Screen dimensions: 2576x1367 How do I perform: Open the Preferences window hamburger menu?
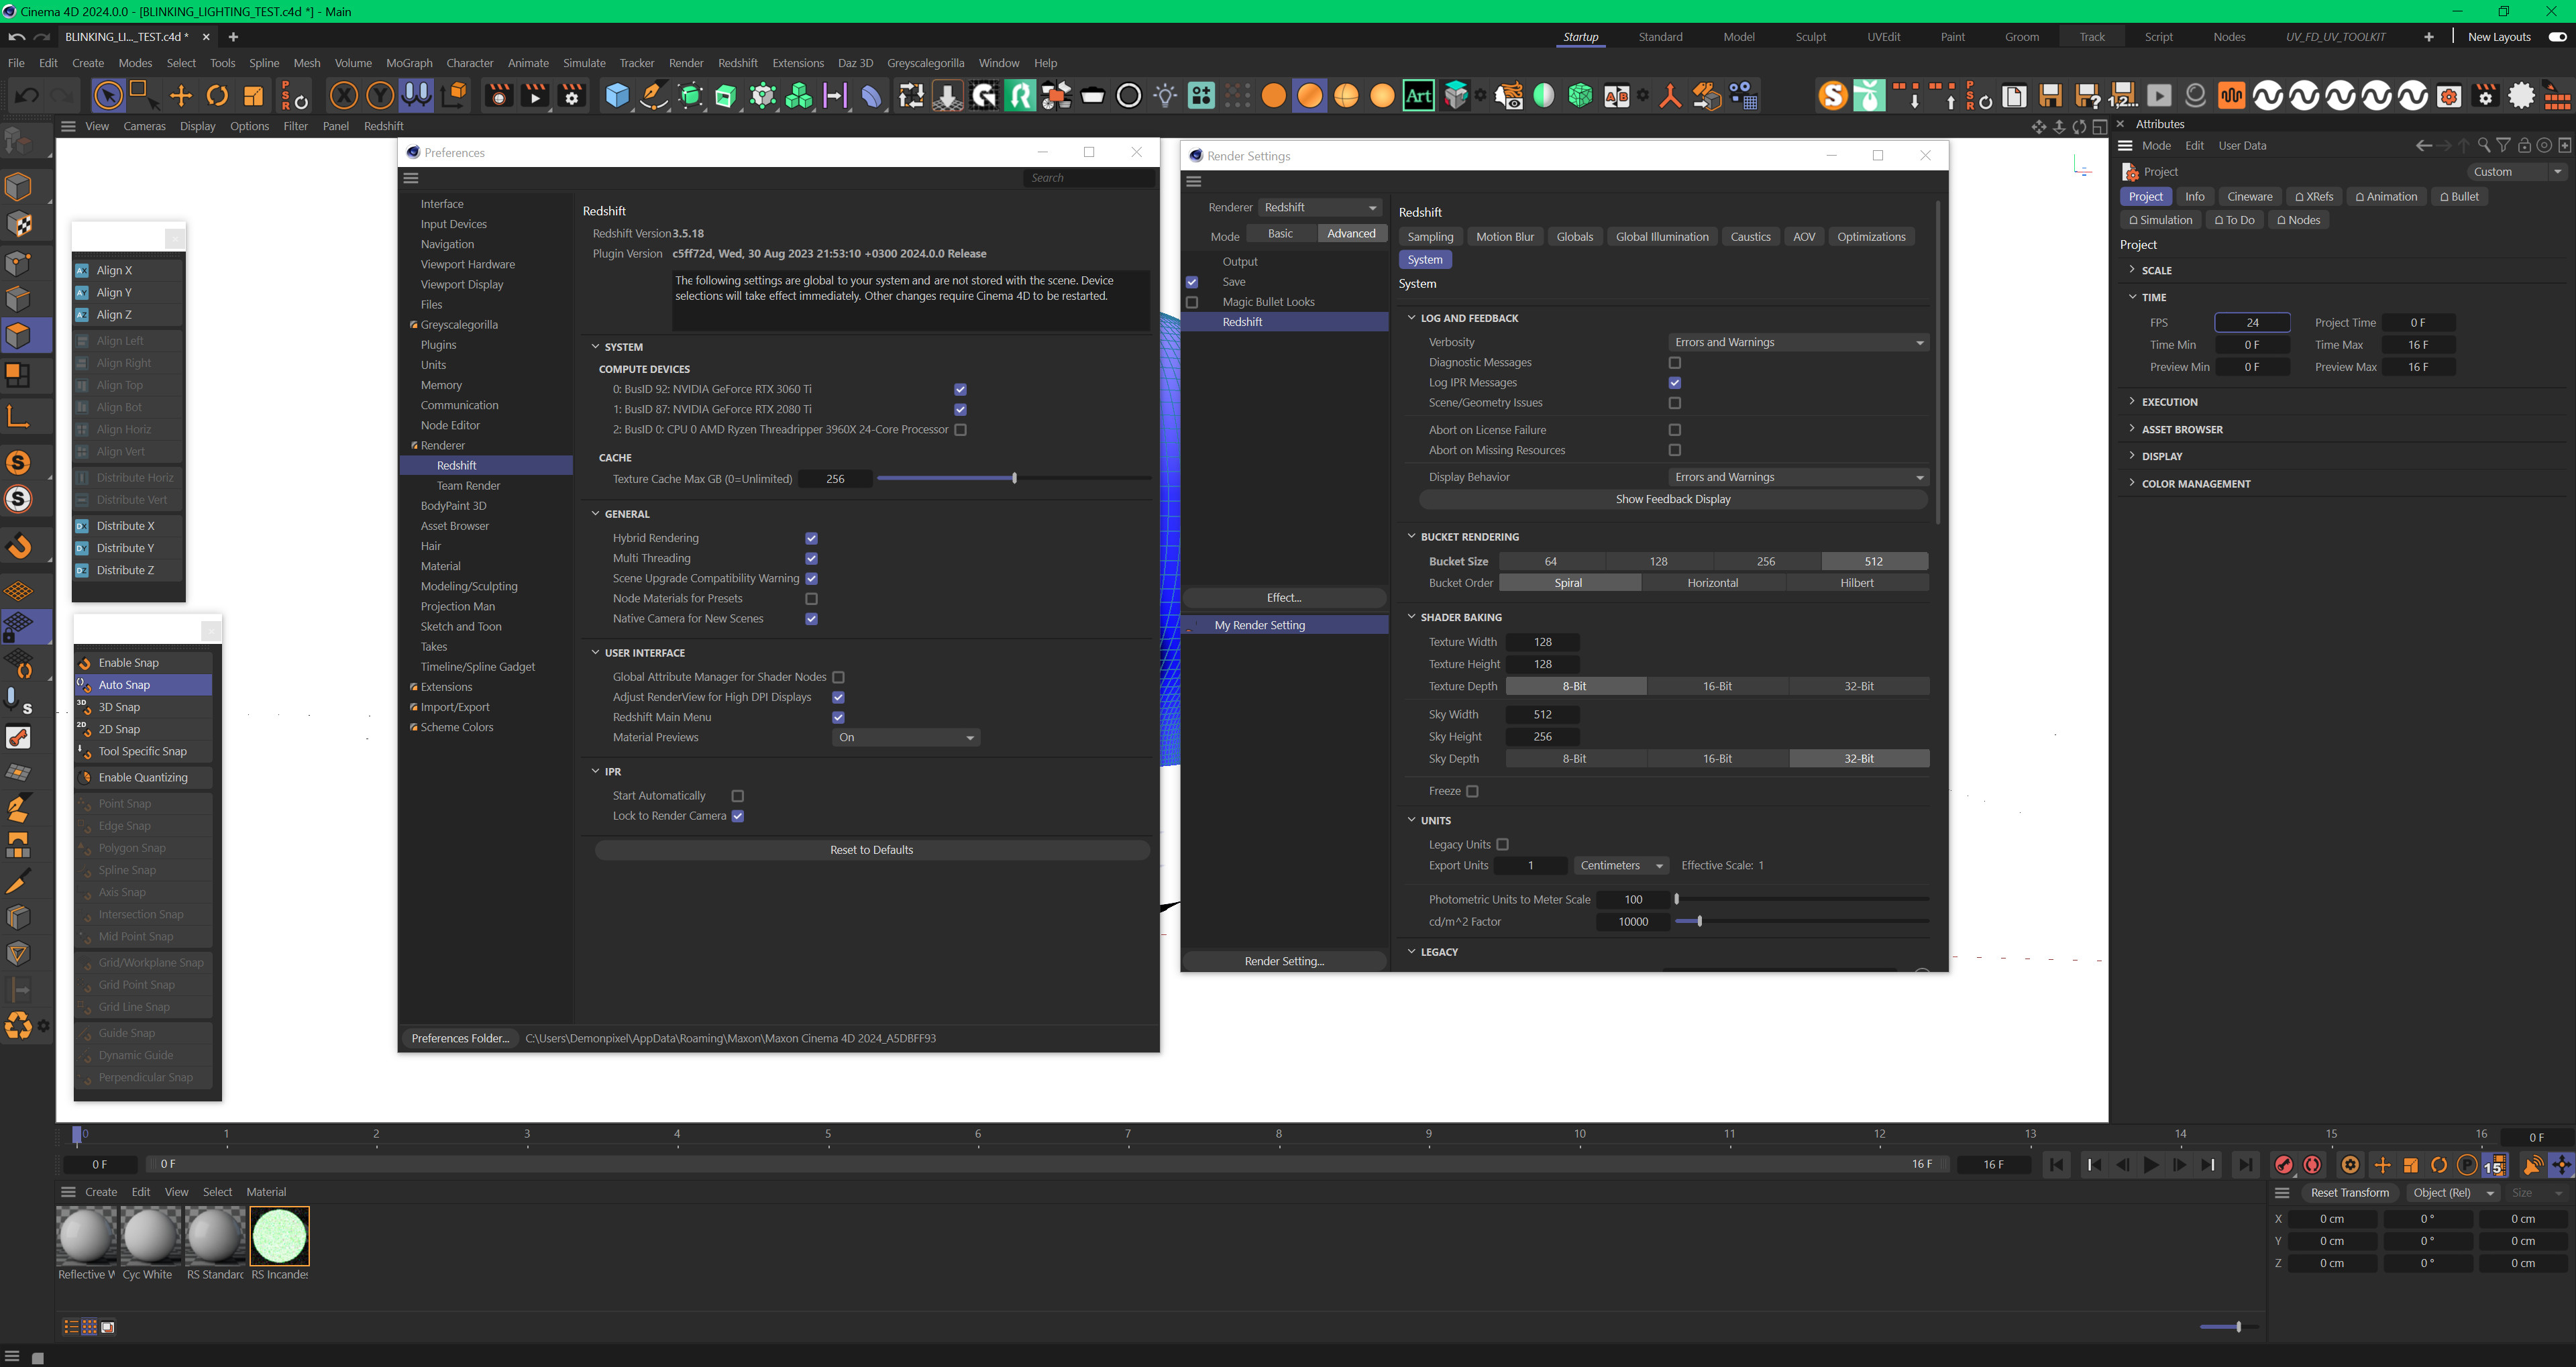[411, 178]
